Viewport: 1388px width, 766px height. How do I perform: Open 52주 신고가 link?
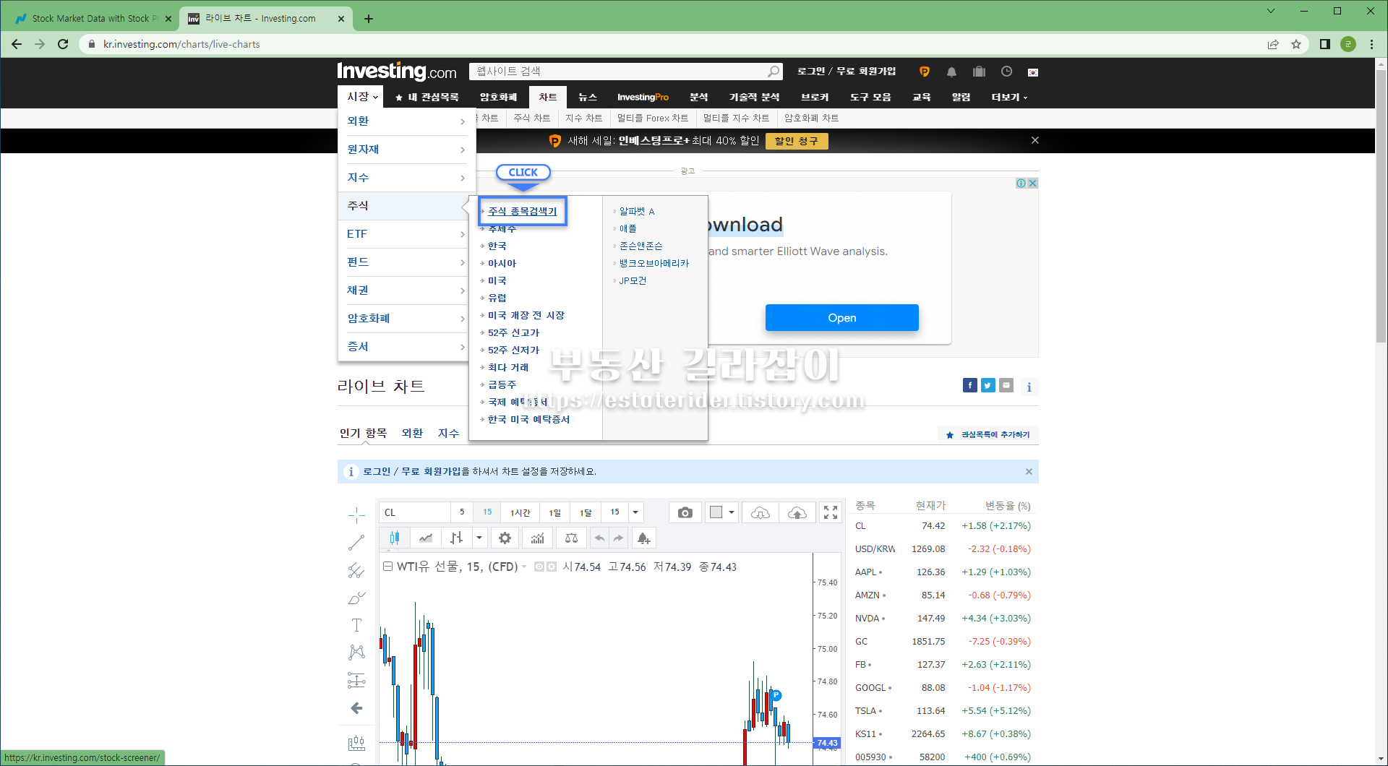tap(513, 332)
